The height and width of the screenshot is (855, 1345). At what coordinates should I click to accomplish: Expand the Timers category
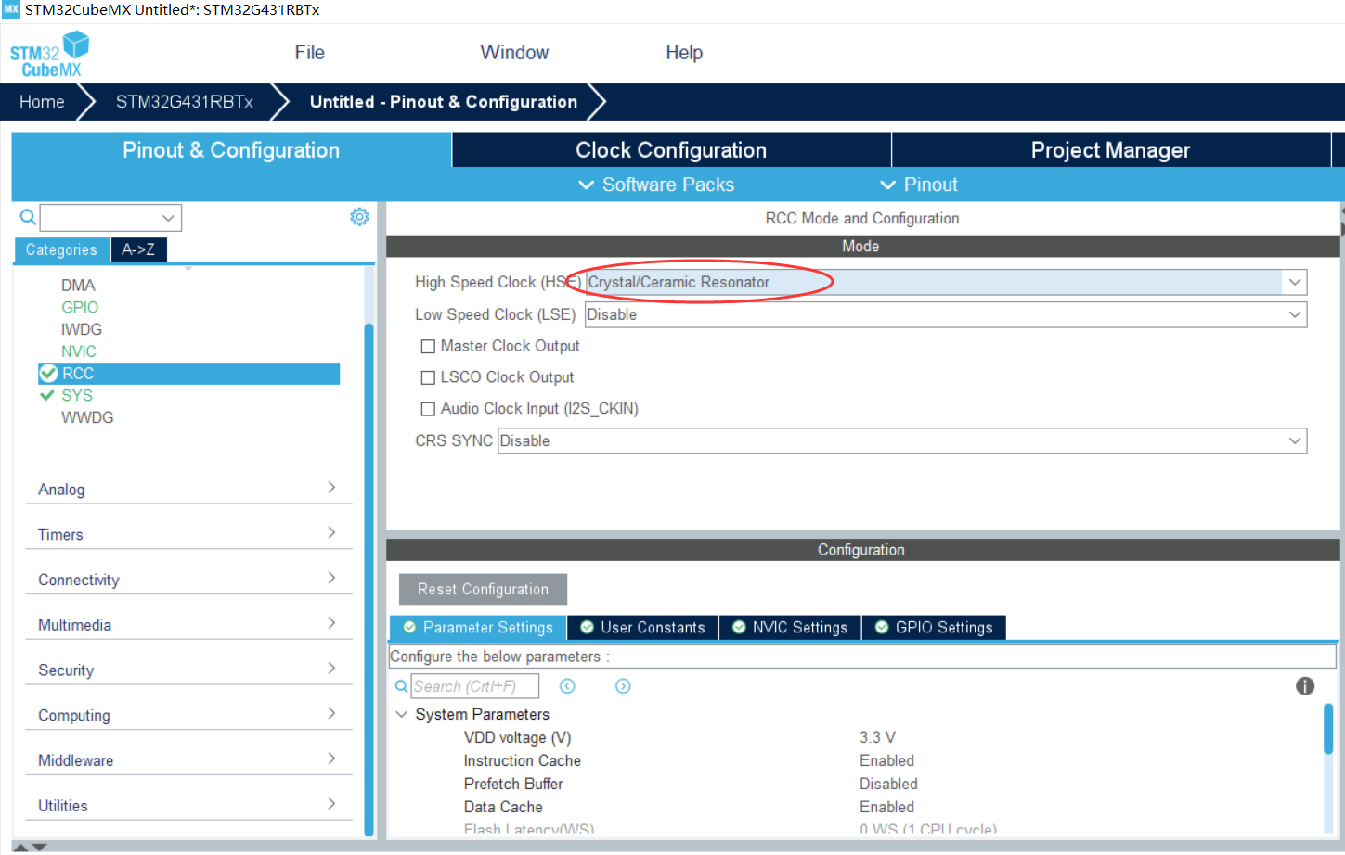[x=188, y=534]
